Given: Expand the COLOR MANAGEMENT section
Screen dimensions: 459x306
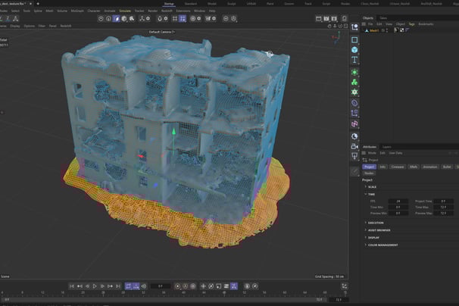Looking at the screenshot, I should click(381, 245).
